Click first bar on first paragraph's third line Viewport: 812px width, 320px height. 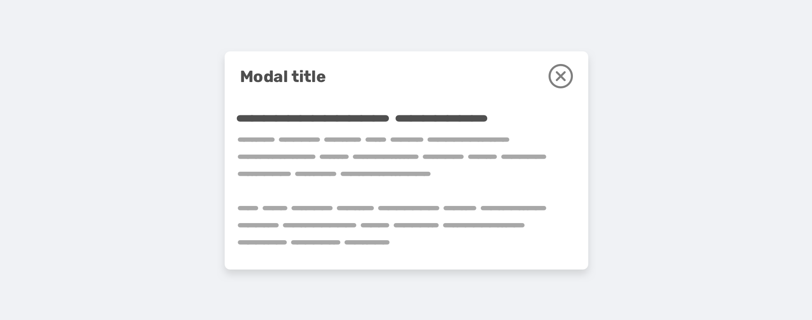coord(264,174)
